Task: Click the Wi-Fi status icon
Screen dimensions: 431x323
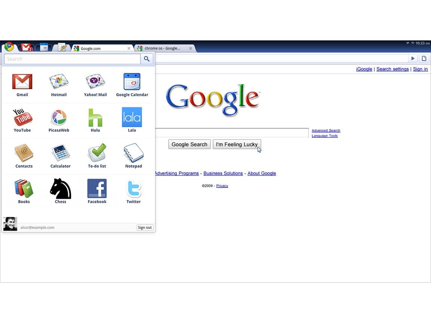Action: pyautogui.click(x=413, y=43)
